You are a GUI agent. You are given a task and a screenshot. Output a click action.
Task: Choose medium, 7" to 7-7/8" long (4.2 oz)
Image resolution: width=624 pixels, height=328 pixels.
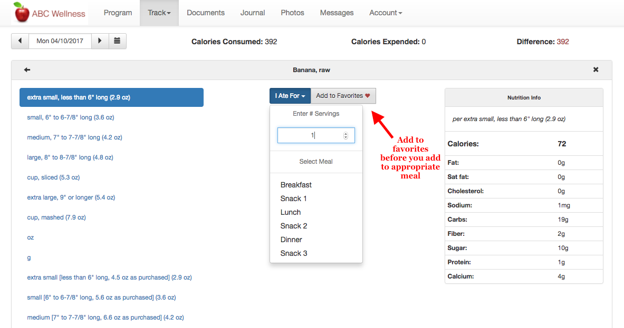[x=74, y=137]
